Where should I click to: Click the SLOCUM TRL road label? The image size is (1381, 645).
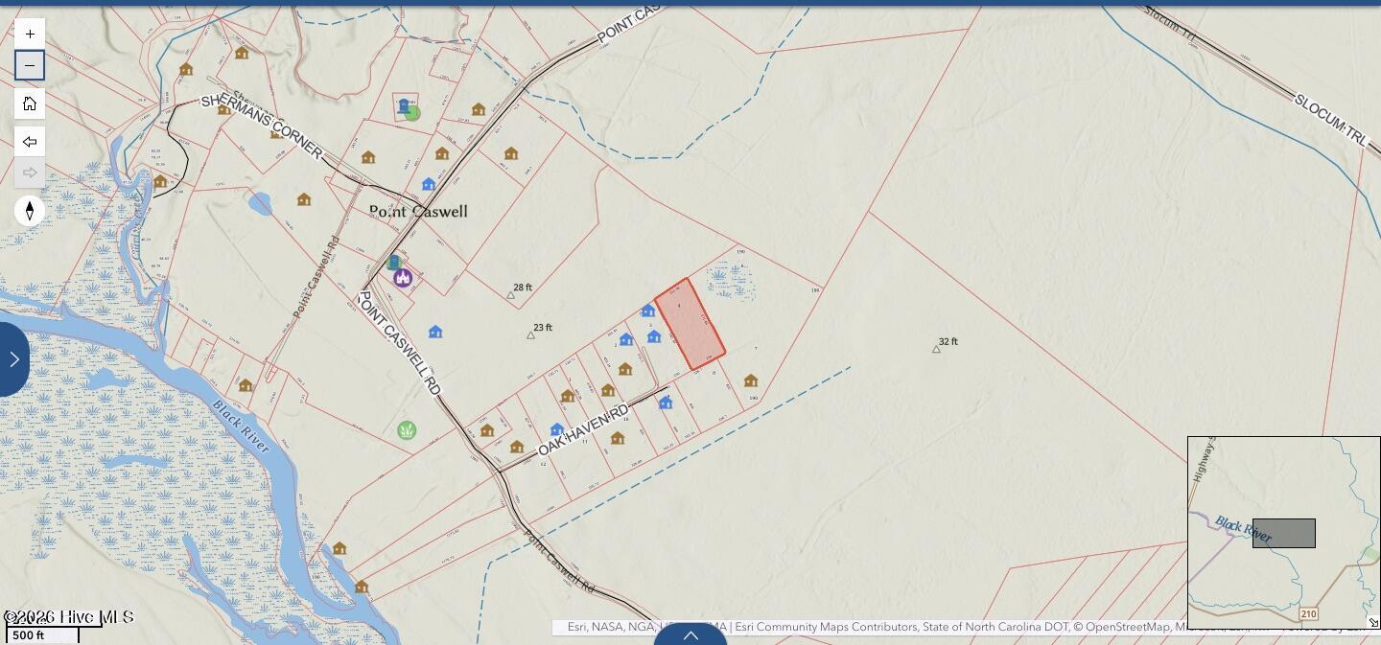1330,120
